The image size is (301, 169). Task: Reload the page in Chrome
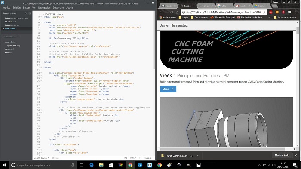pos(172,12)
